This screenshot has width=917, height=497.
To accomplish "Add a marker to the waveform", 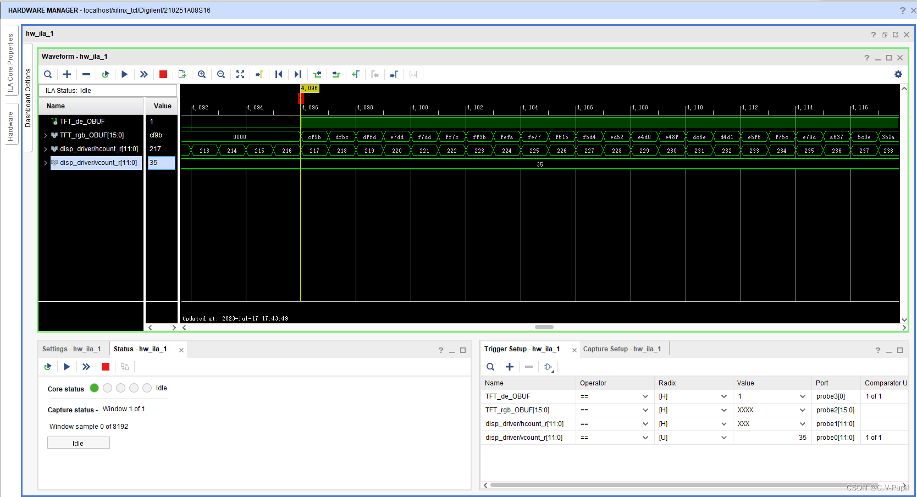I will pyautogui.click(x=356, y=74).
